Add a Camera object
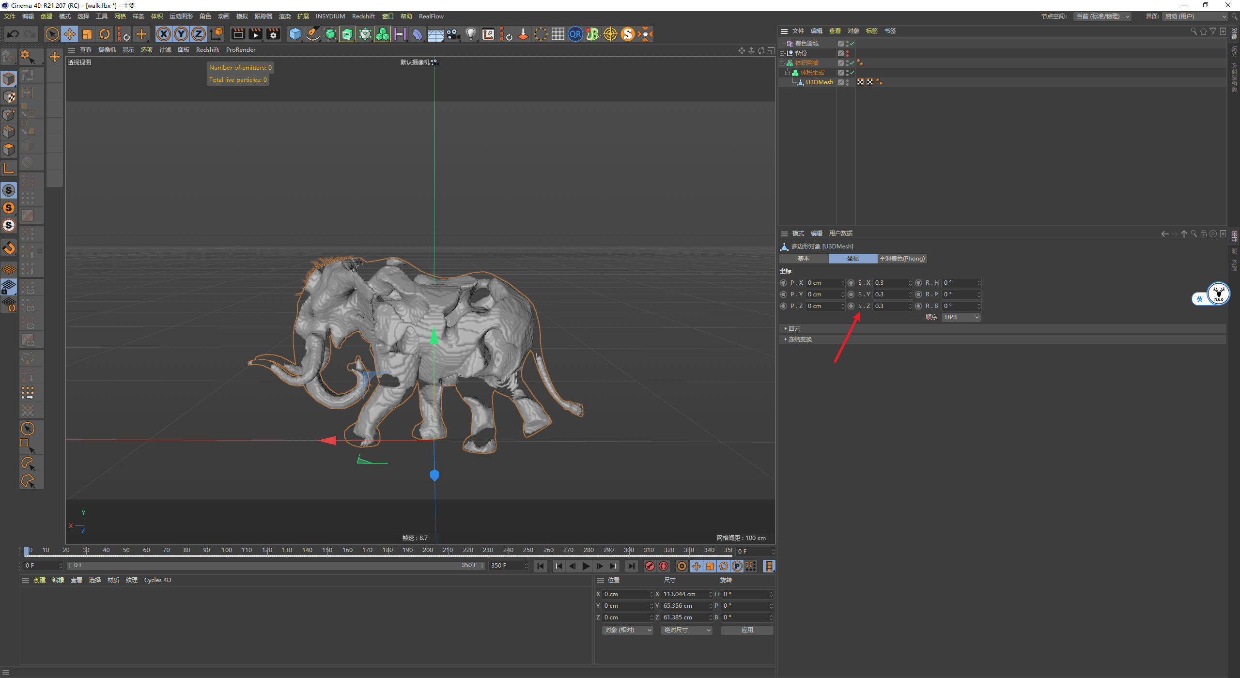The height and width of the screenshot is (678, 1240). coord(453,34)
